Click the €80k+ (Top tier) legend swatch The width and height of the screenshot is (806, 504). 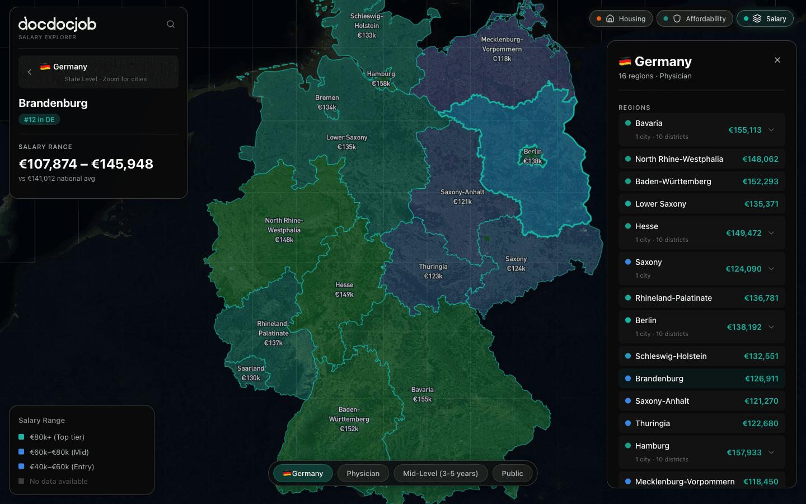click(x=21, y=437)
